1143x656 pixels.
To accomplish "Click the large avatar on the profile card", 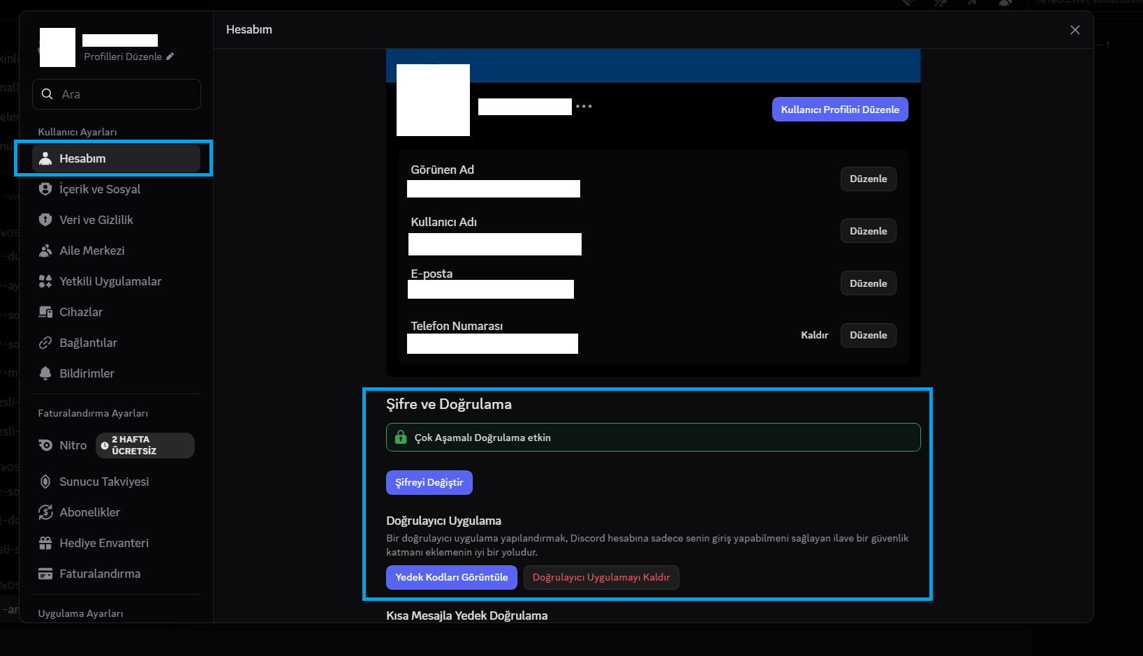I will click(x=433, y=100).
